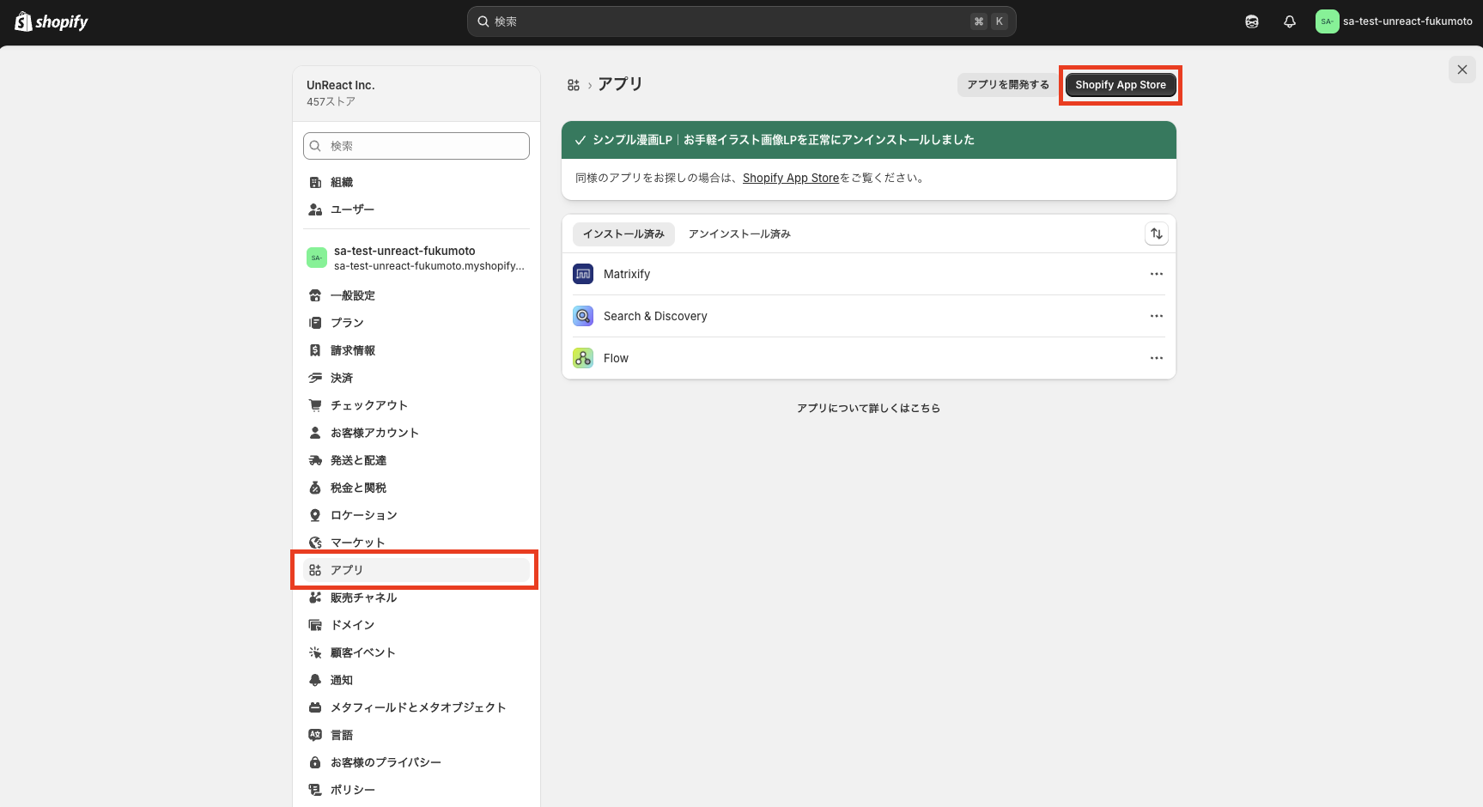The image size is (1483, 807).
Task: Open ポリシー settings
Action: point(416,790)
